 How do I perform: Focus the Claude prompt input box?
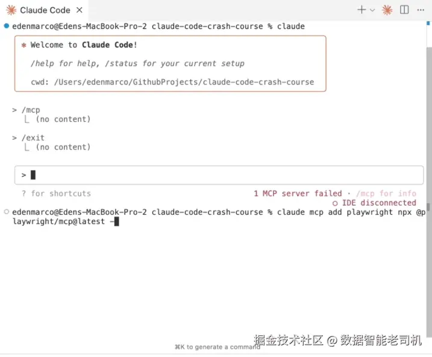[219, 175]
